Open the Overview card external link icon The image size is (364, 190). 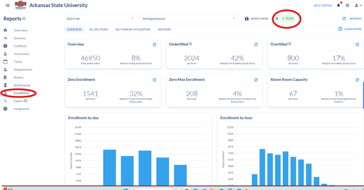154,45
